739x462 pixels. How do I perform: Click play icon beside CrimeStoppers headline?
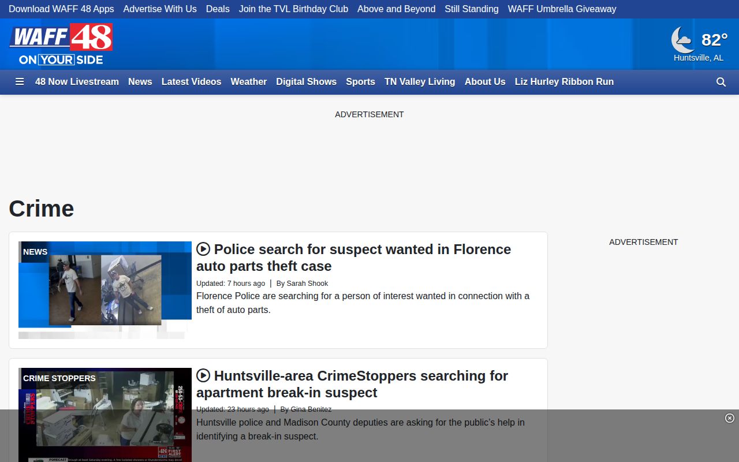pos(203,375)
